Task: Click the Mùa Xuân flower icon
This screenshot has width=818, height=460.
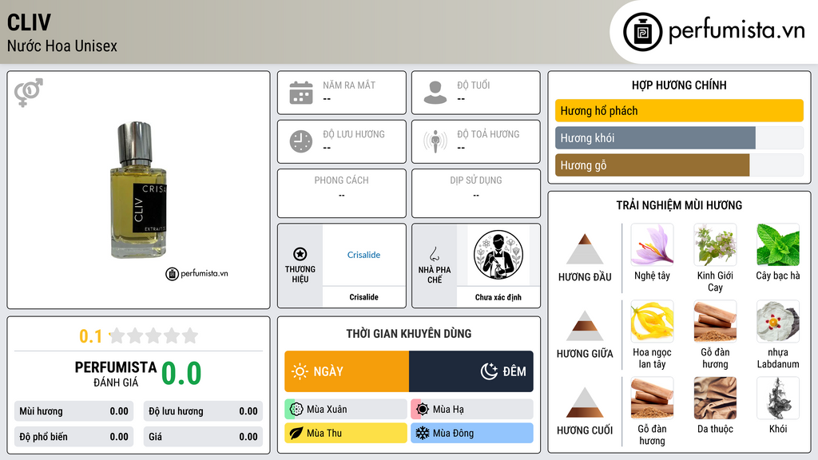Action: click(x=296, y=410)
